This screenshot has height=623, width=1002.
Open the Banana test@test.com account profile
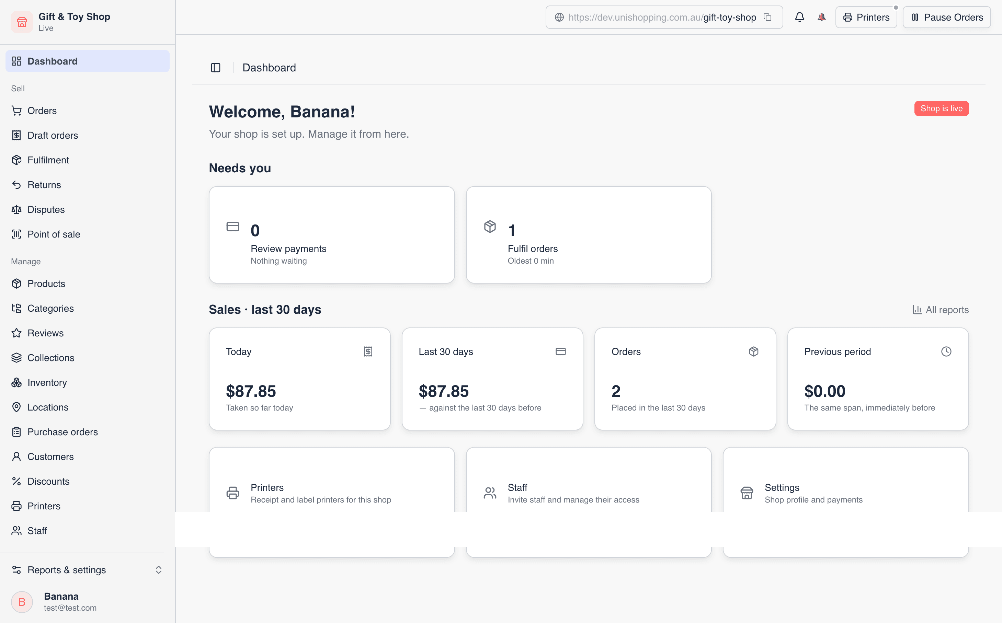coord(87,602)
